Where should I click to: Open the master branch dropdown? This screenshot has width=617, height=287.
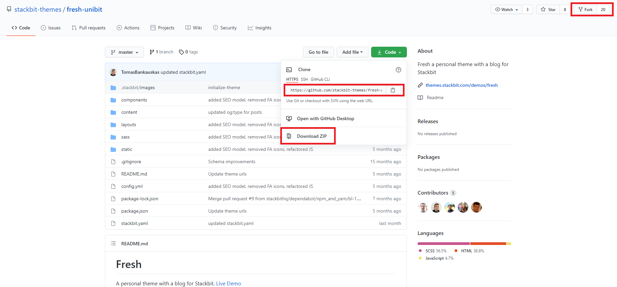[x=124, y=52]
